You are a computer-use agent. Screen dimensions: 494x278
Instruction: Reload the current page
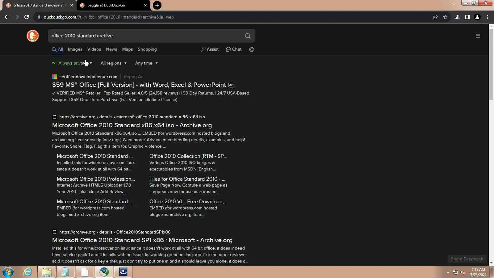(27, 17)
